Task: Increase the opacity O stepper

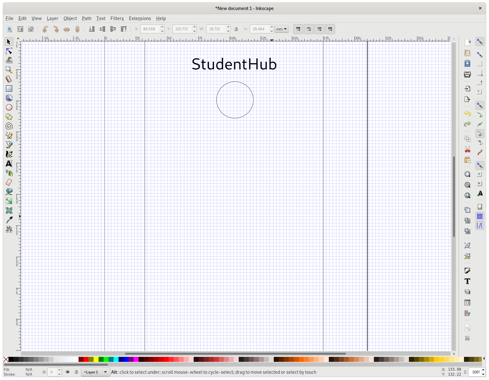Action: tap(59, 370)
